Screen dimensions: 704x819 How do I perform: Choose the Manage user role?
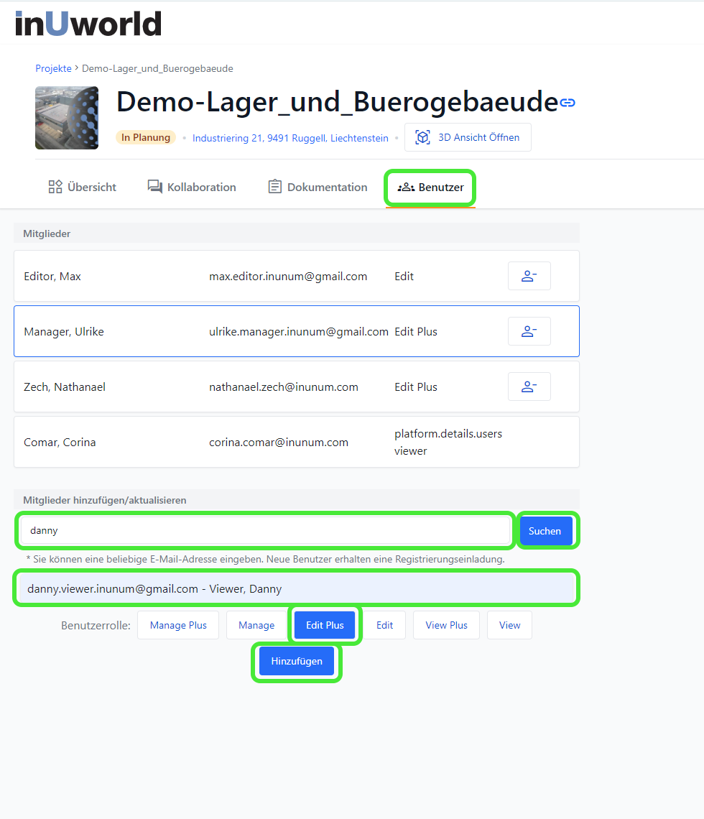[x=256, y=625]
